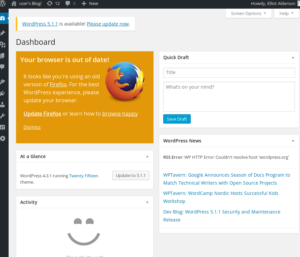Focus the Quick Draft Title field

coord(229,72)
